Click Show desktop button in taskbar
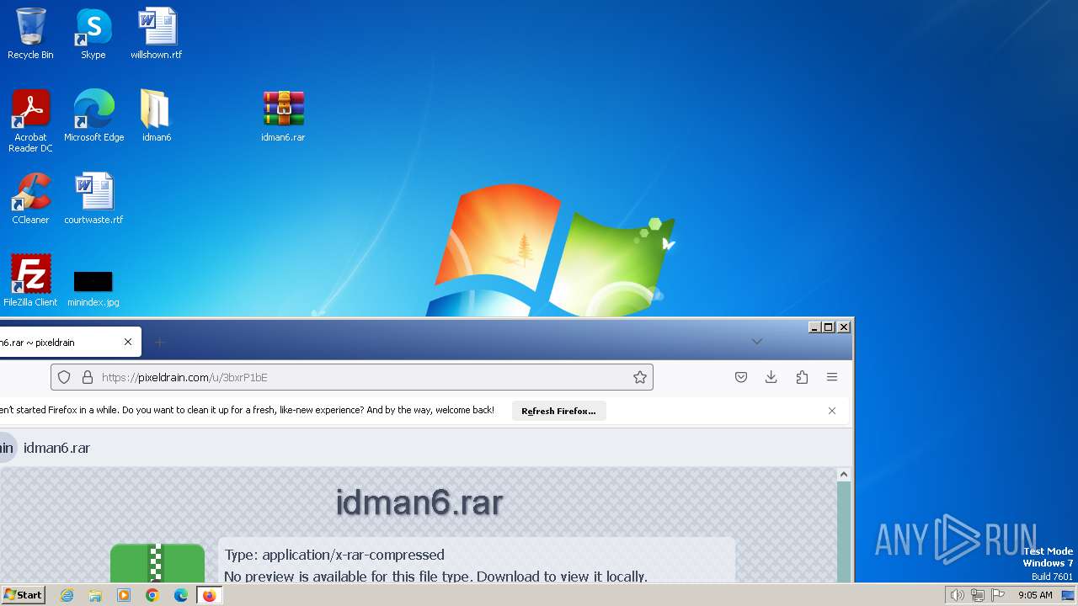Screen dimensions: 1078x606 [1068, 595]
